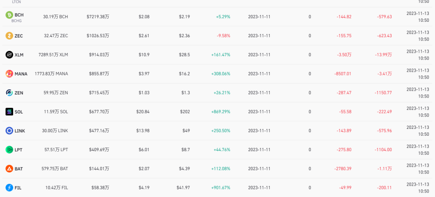Click the orange BAT triangle icon
The height and width of the screenshot is (197, 435).
point(9,169)
